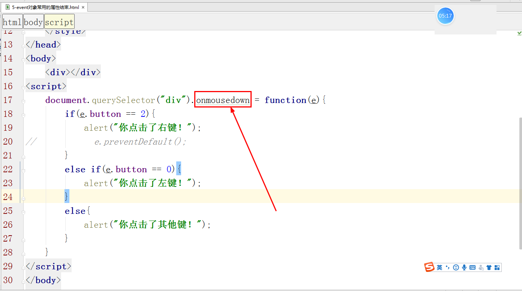Activate voice input via the microphone icon
The width and height of the screenshot is (522, 291).
pyautogui.click(x=464, y=267)
